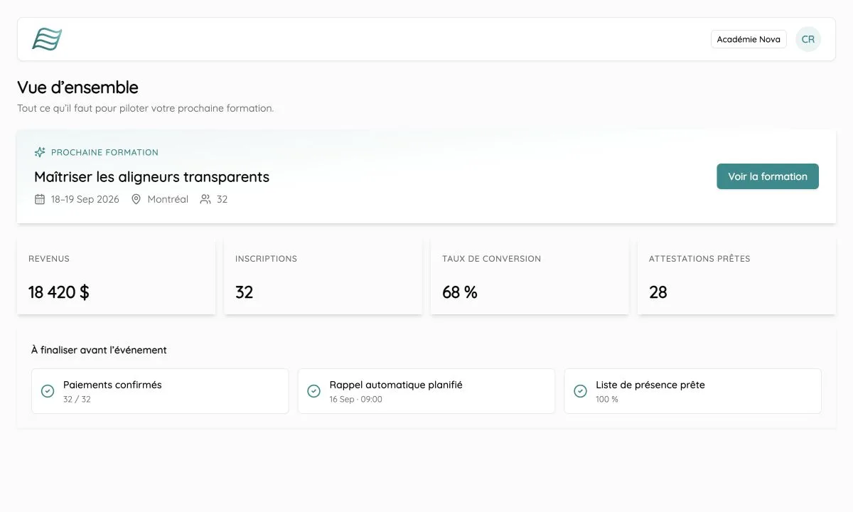Image resolution: width=853 pixels, height=512 pixels.
Task: Open the Liste de présence prête item
Action: pyautogui.click(x=693, y=391)
